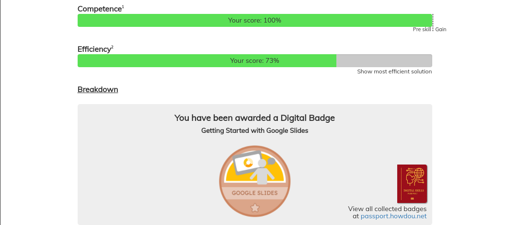Click the slide screen graphic in badge
This screenshot has height=225, width=506.
[248, 163]
